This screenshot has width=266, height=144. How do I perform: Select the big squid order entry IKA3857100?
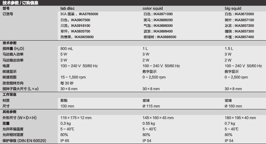click(240, 20)
